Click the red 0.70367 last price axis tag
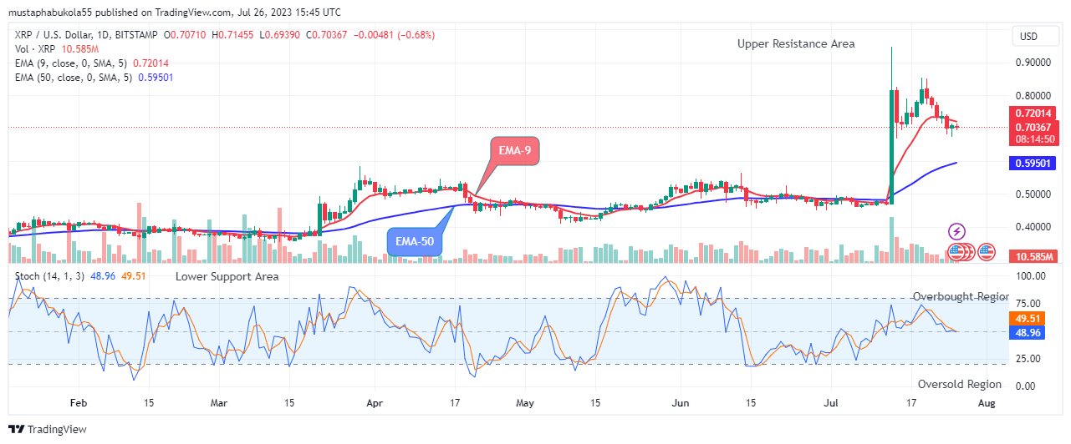 (1033, 127)
